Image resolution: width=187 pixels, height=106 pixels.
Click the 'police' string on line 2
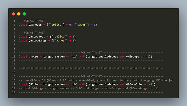(x=56, y=25)
